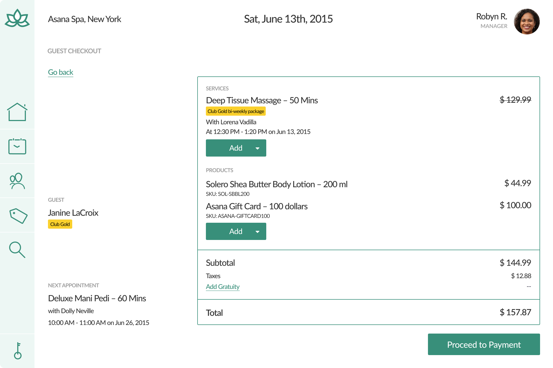Select the Asana Gift Card item
This screenshot has width=553, height=368.
point(257,206)
